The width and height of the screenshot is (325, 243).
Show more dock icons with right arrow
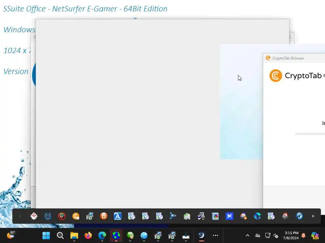[313, 216]
